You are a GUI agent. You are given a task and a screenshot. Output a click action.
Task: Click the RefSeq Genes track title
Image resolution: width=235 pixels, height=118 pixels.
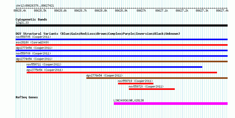(x=27, y=97)
